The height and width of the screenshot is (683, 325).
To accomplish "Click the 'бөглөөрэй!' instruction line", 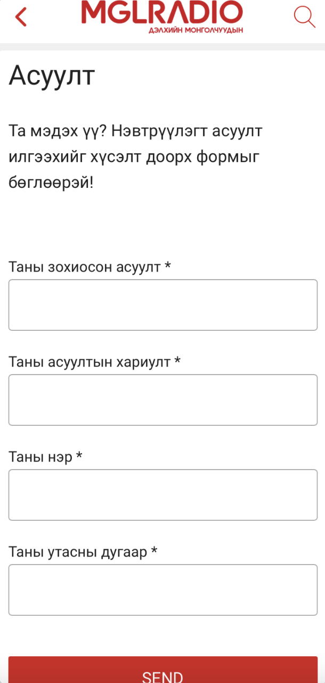I will [51, 182].
